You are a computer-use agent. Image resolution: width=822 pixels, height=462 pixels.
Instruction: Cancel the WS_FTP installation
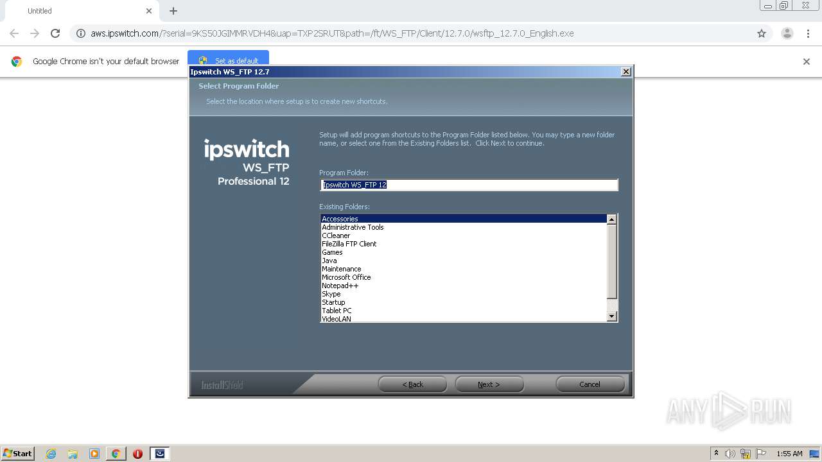pyautogui.click(x=590, y=384)
